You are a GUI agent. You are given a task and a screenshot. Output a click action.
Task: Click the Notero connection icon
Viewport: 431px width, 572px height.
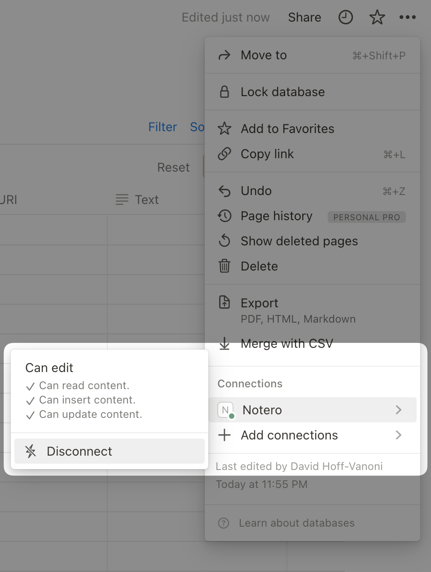click(x=225, y=410)
